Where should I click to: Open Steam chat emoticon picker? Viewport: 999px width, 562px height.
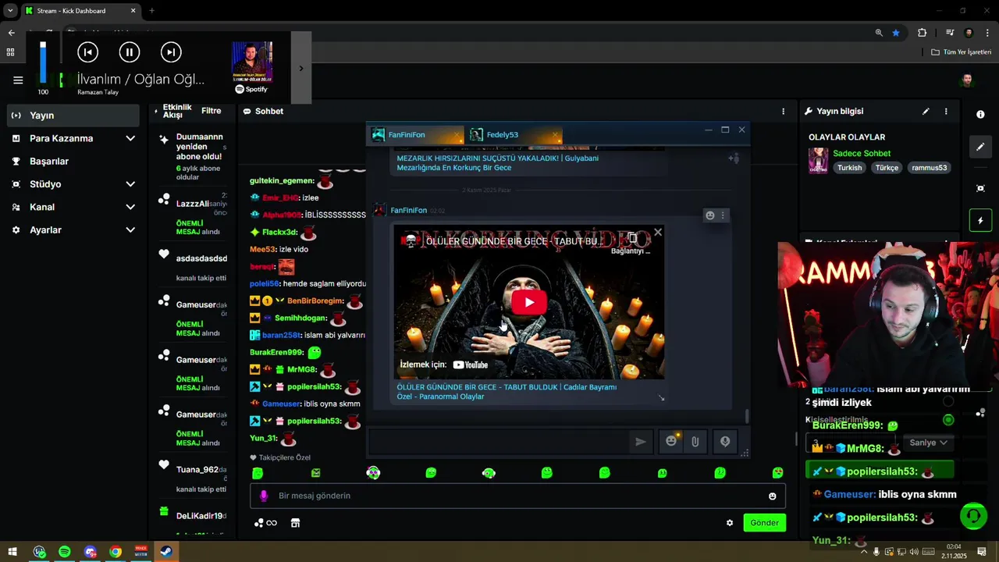pos(671,442)
